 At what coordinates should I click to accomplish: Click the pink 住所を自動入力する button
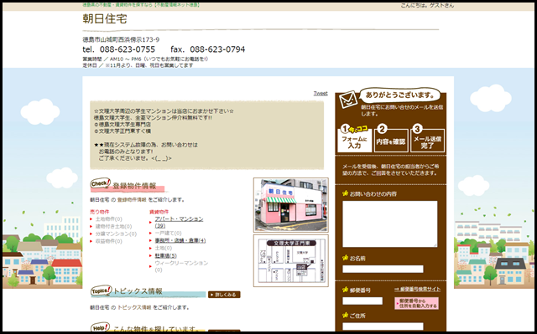click(x=416, y=303)
